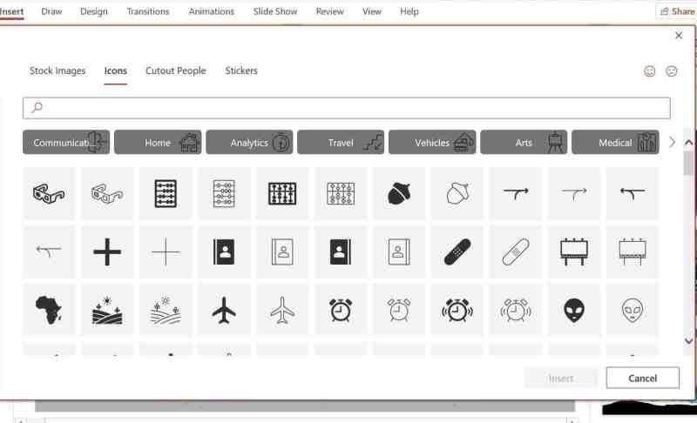
Task: Click the Share button
Action: pos(677,11)
